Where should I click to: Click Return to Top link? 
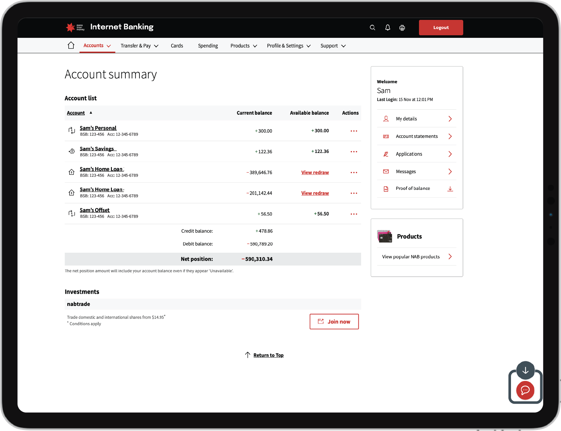268,355
